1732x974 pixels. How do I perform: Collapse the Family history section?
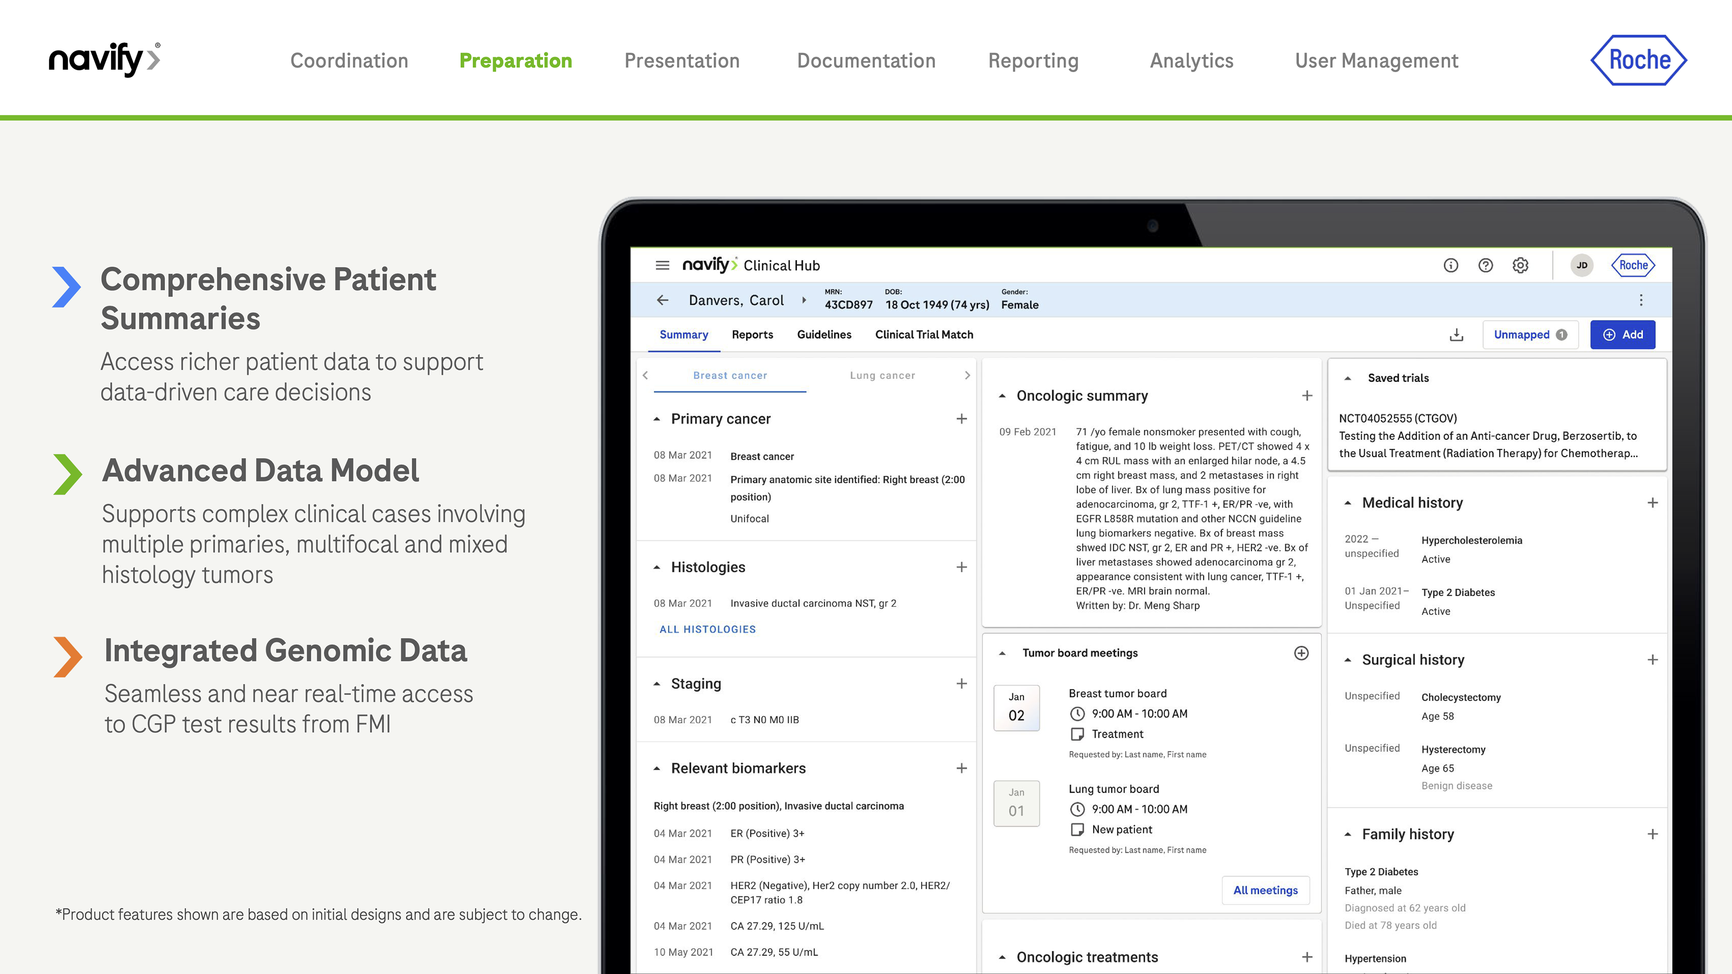(x=1347, y=834)
